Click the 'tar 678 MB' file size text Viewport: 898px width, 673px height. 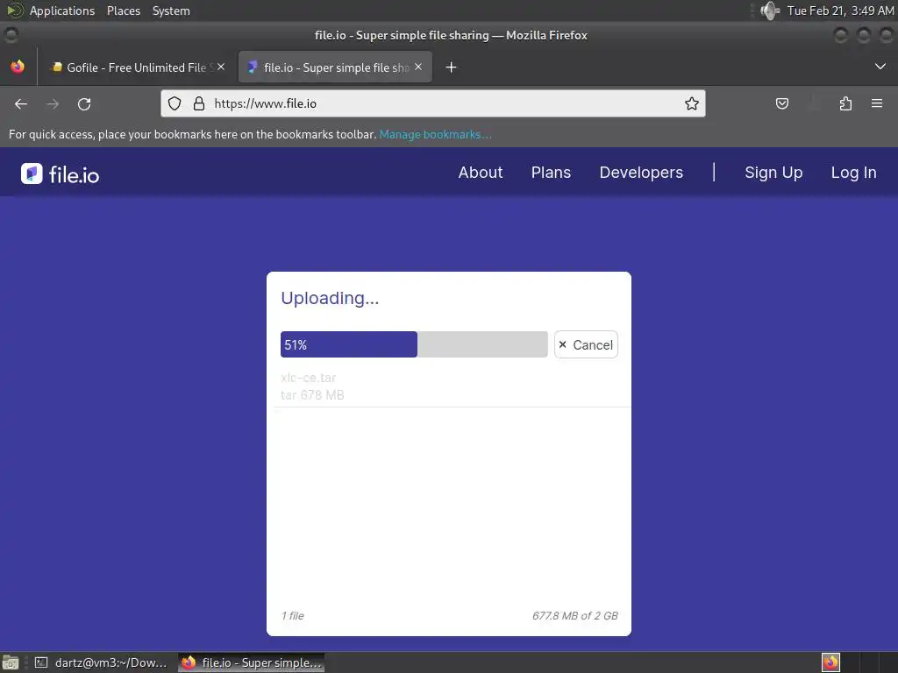pos(312,395)
